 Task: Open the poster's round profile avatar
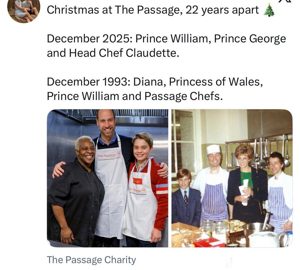[24, 9]
